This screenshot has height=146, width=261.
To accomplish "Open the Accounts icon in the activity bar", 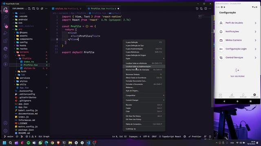I will pos(5,123).
